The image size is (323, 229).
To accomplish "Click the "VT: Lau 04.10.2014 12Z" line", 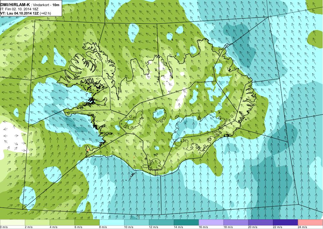I will click(20, 13).
